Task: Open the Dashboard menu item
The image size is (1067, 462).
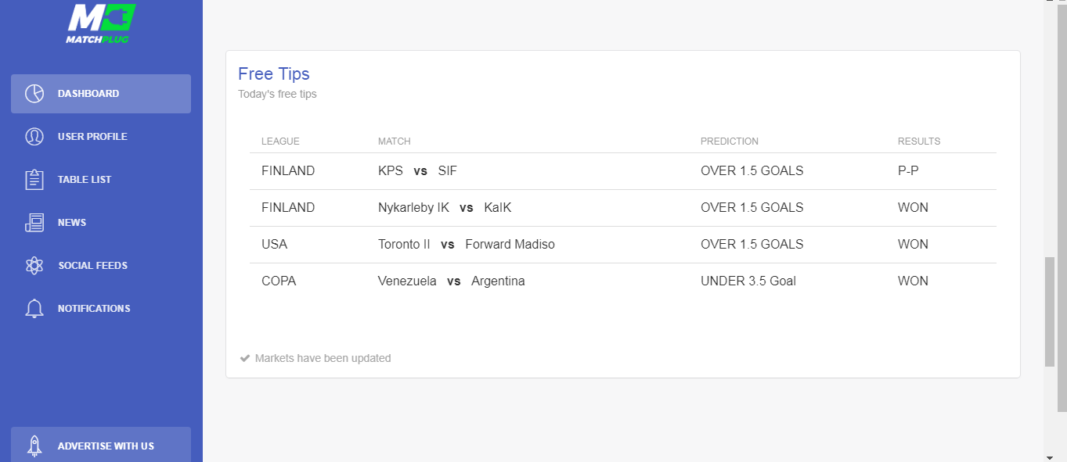Action: tap(101, 94)
